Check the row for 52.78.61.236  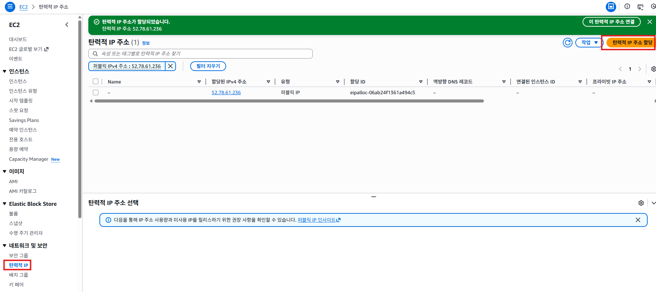pos(96,92)
